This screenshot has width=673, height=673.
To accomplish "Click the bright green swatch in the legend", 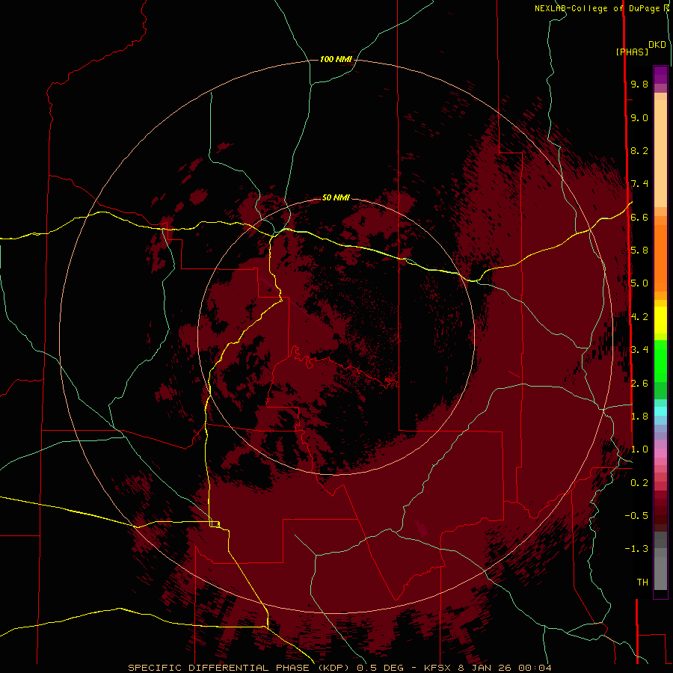I will pyautogui.click(x=660, y=360).
